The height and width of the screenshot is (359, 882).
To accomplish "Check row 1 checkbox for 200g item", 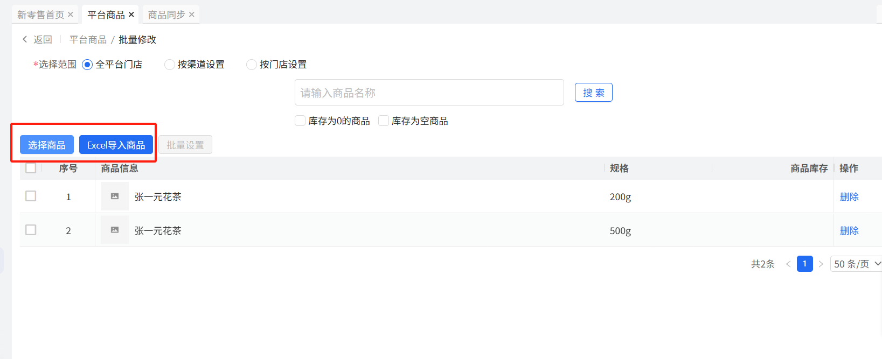I will point(31,196).
